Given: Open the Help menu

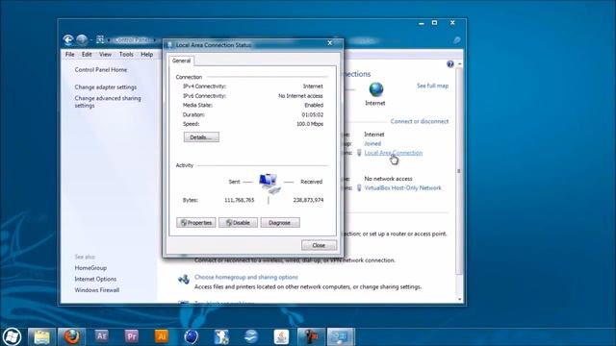Looking at the screenshot, I should coord(146,54).
